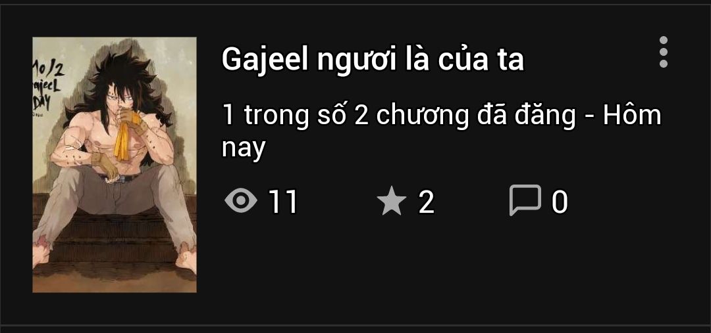Click the Hôm nay update date text
Screen dimensions: 711x333
(631, 116)
